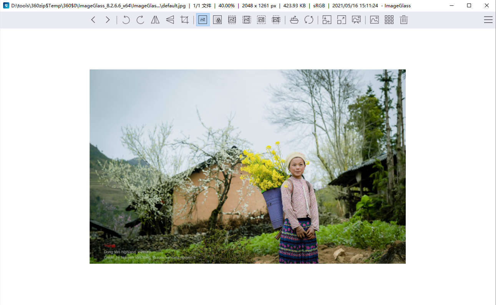Open file with the tray icon
Screen dimensions: 496x305
(x=294, y=20)
